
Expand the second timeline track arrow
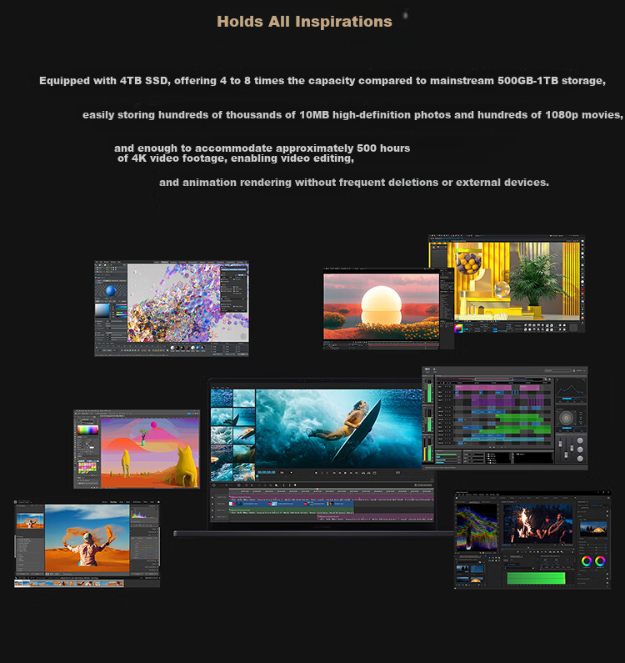(212, 504)
